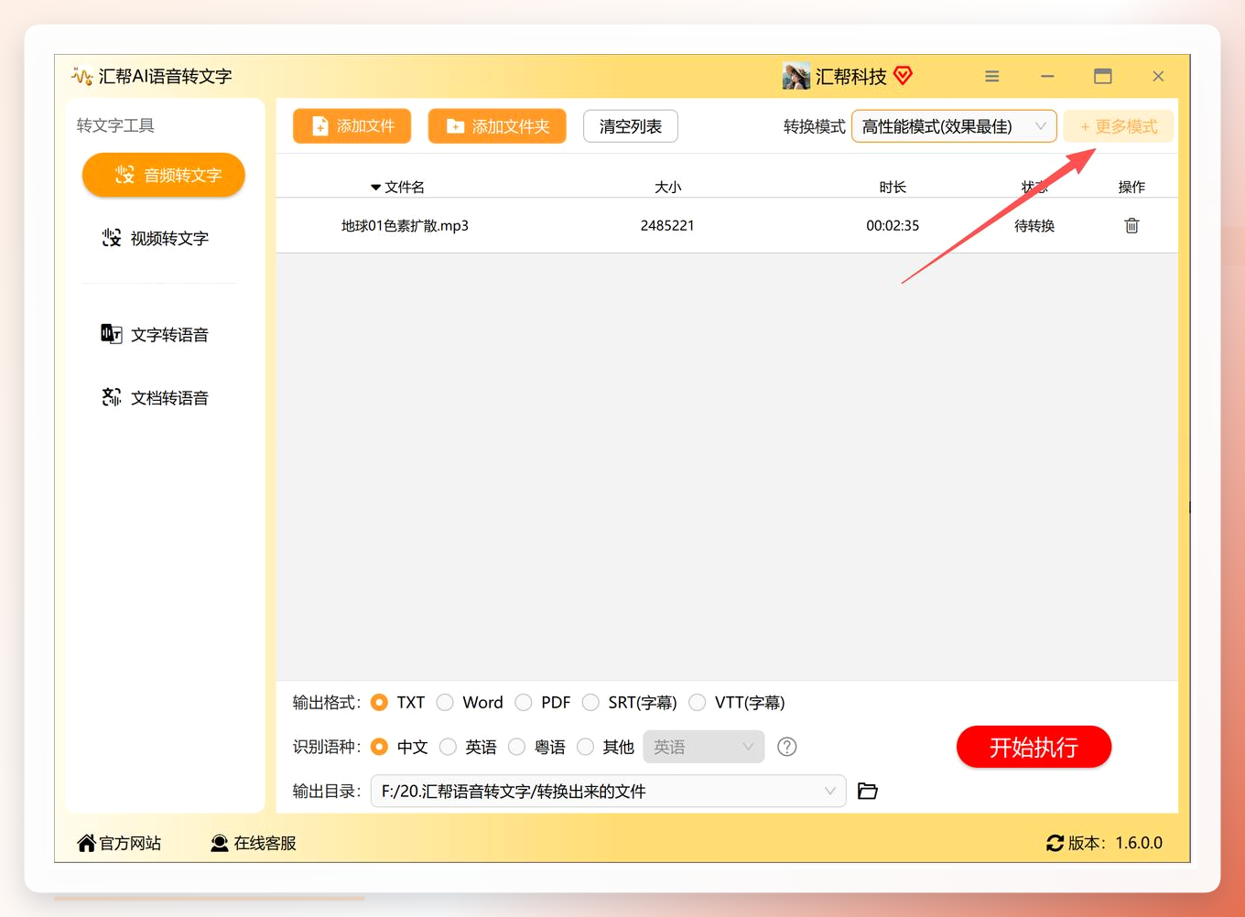
Task: Select PDF output format
Action: coord(524,702)
